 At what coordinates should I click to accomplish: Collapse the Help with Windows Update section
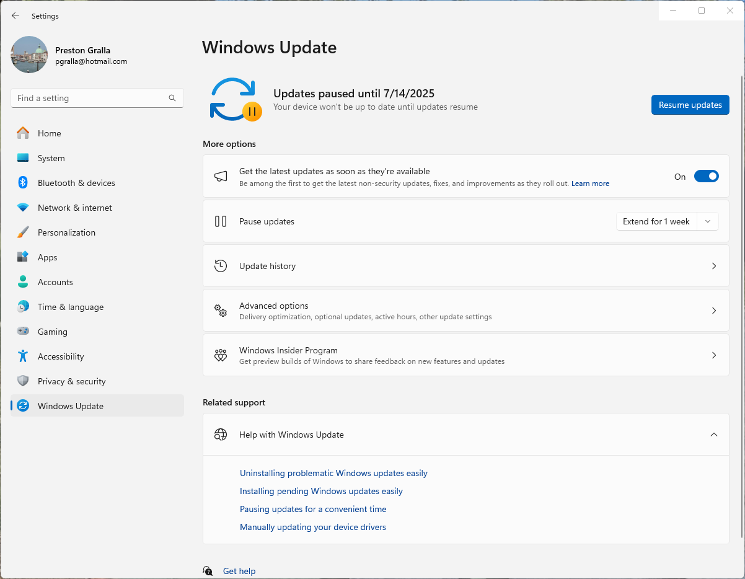(x=713, y=435)
